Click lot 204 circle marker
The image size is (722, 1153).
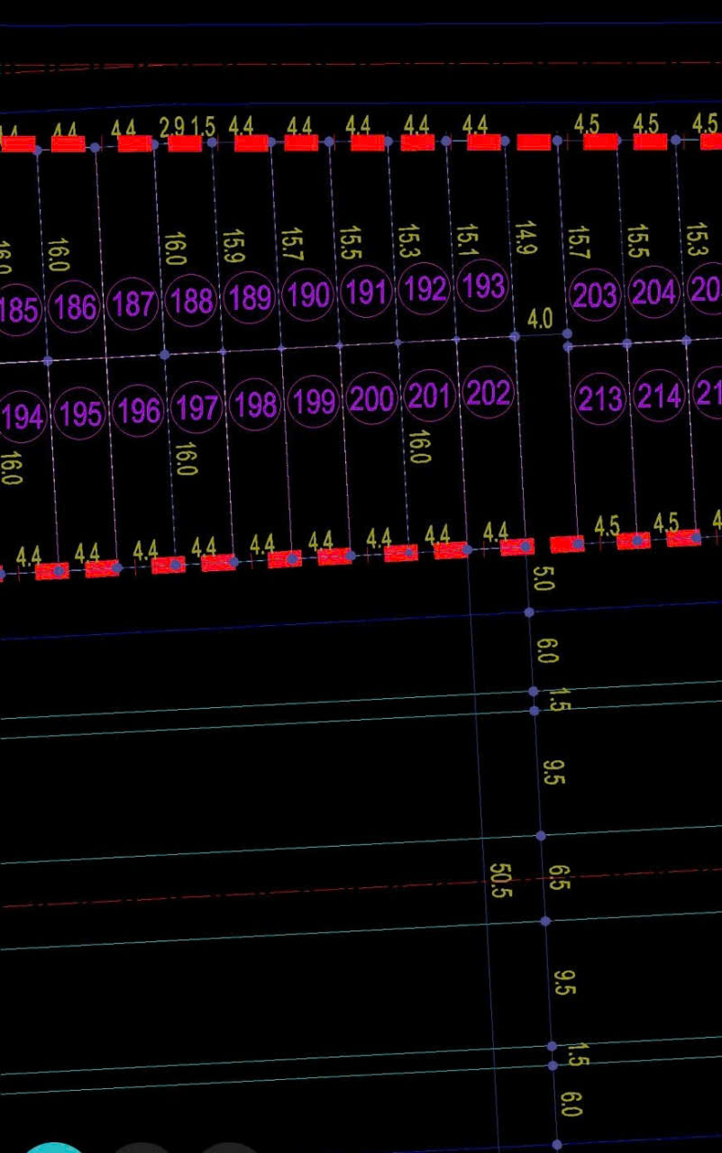click(x=653, y=294)
